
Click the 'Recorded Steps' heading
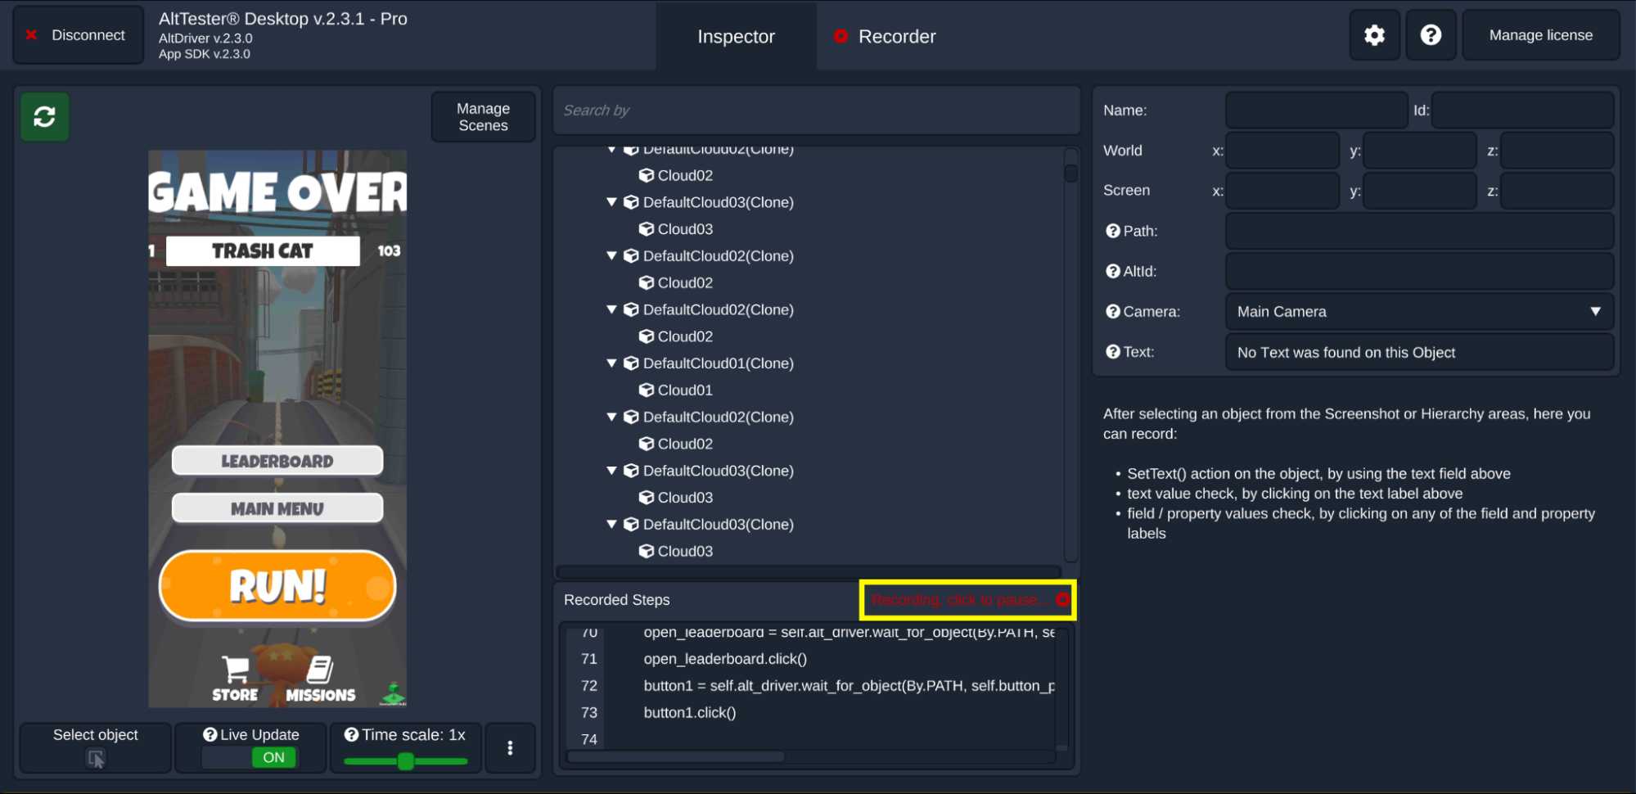(x=616, y=600)
